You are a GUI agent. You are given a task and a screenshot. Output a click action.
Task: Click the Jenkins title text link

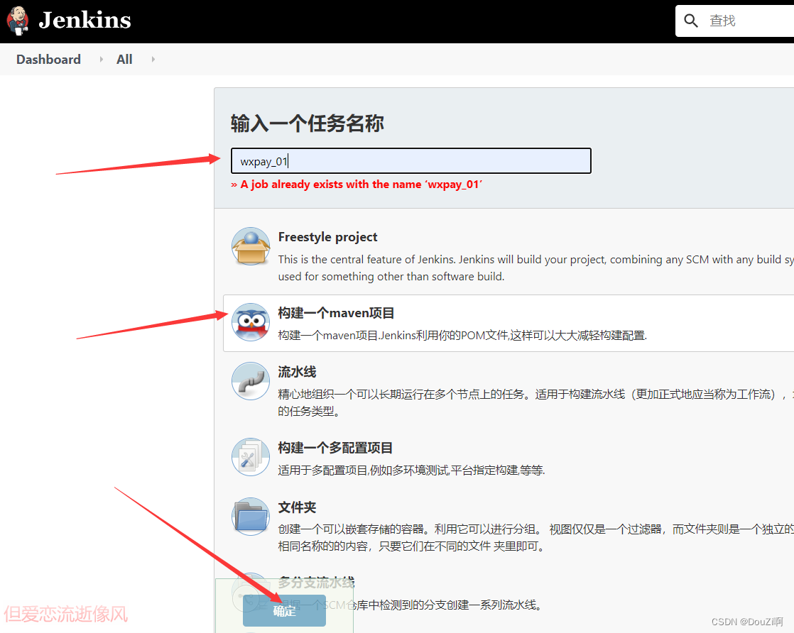coord(85,21)
